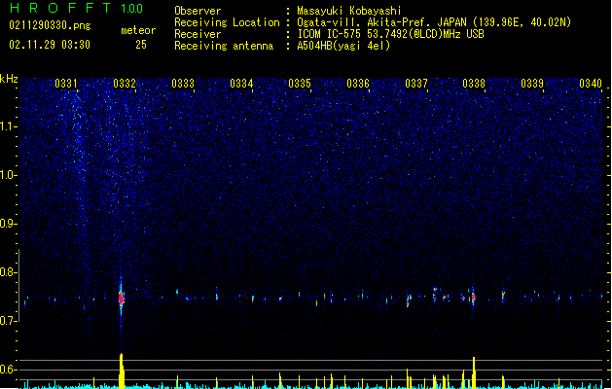Select the ICOM IC-575 53.7492 MHz USB text

point(390,34)
